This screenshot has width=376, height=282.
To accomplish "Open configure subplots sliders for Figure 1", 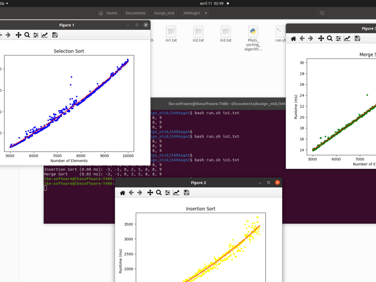I will (35, 35).
